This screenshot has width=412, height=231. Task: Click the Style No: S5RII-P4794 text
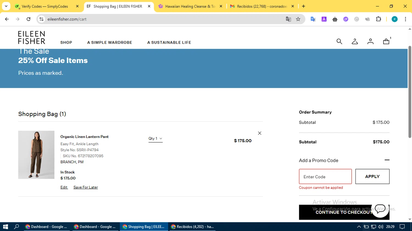[x=79, y=150]
